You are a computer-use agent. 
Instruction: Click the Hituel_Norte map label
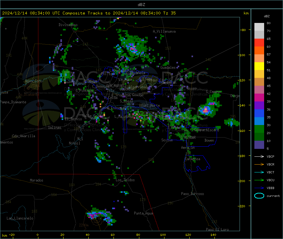tap(149, 106)
